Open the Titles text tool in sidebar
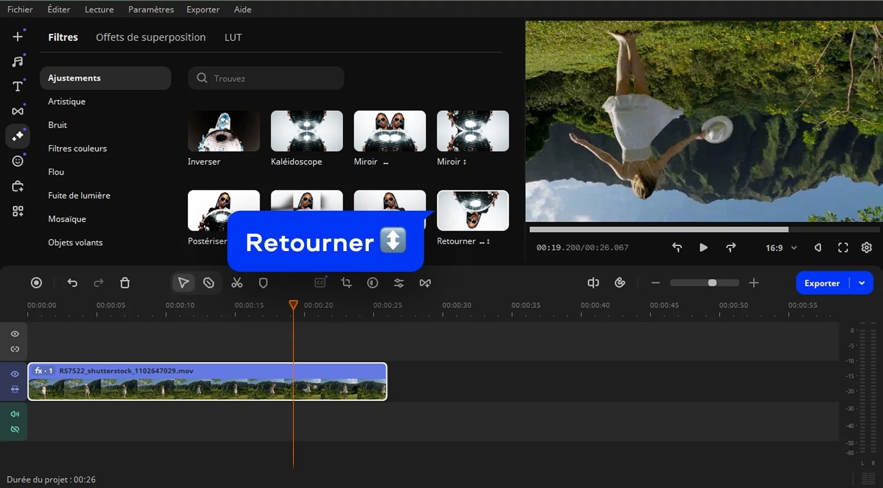883x488 pixels. (x=17, y=86)
